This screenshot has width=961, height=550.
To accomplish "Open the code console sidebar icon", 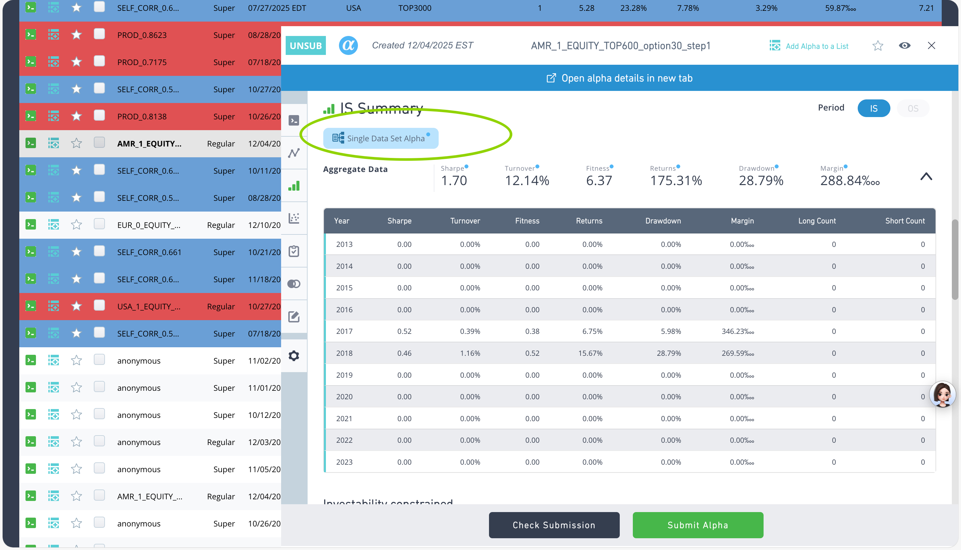I will tap(294, 121).
